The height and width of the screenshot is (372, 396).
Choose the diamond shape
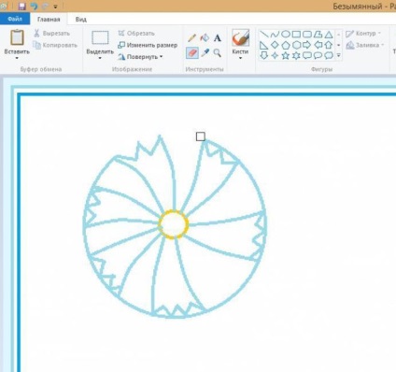pyautogui.click(x=275, y=45)
